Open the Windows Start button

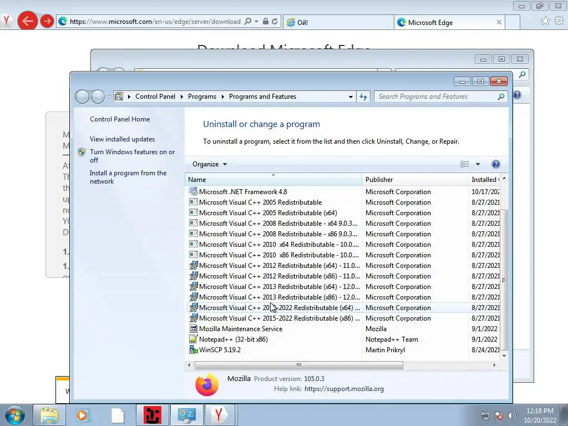coord(14,415)
